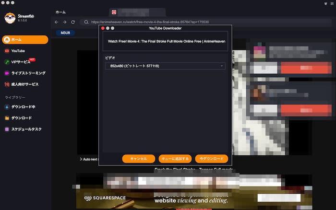The height and width of the screenshot is (210, 336).
Task: Open the video resolution 852x480 dropdown
Action: click(165, 66)
